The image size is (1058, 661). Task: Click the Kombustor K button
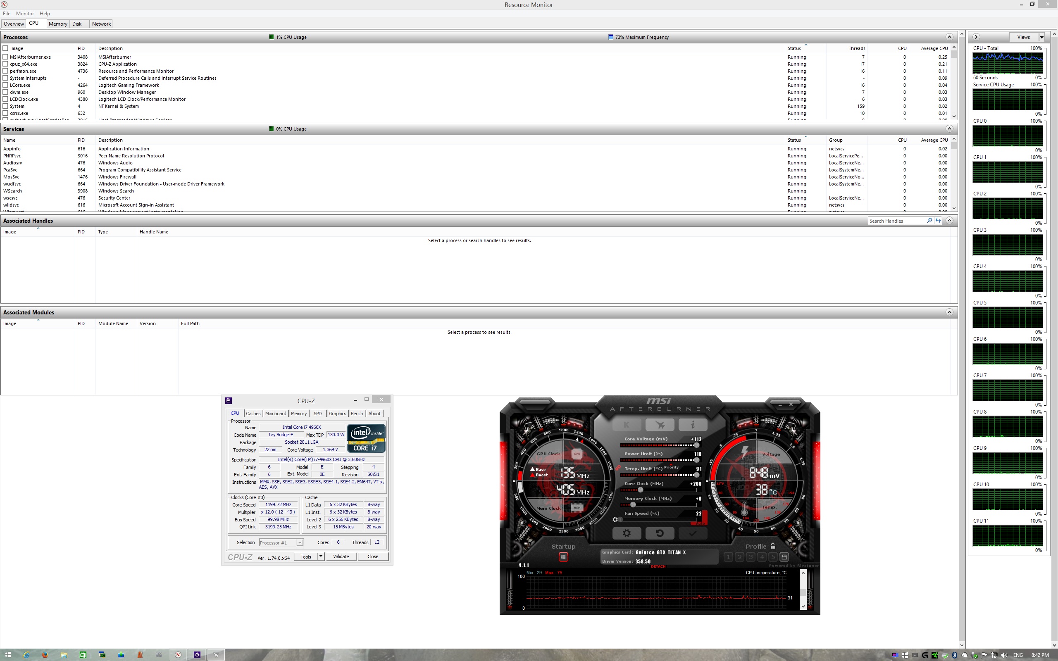pyautogui.click(x=626, y=425)
